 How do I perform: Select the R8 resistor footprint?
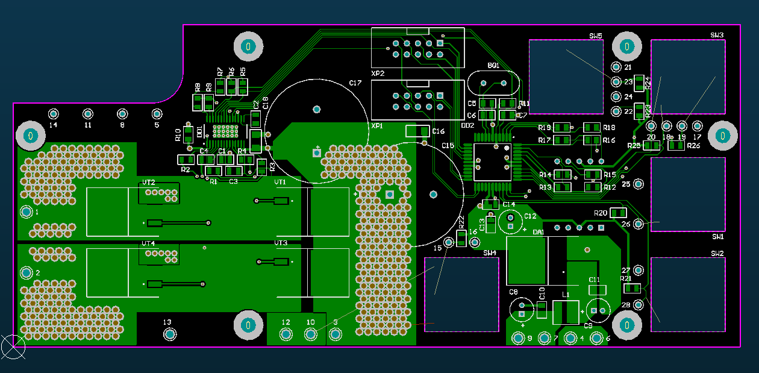pos(198,102)
